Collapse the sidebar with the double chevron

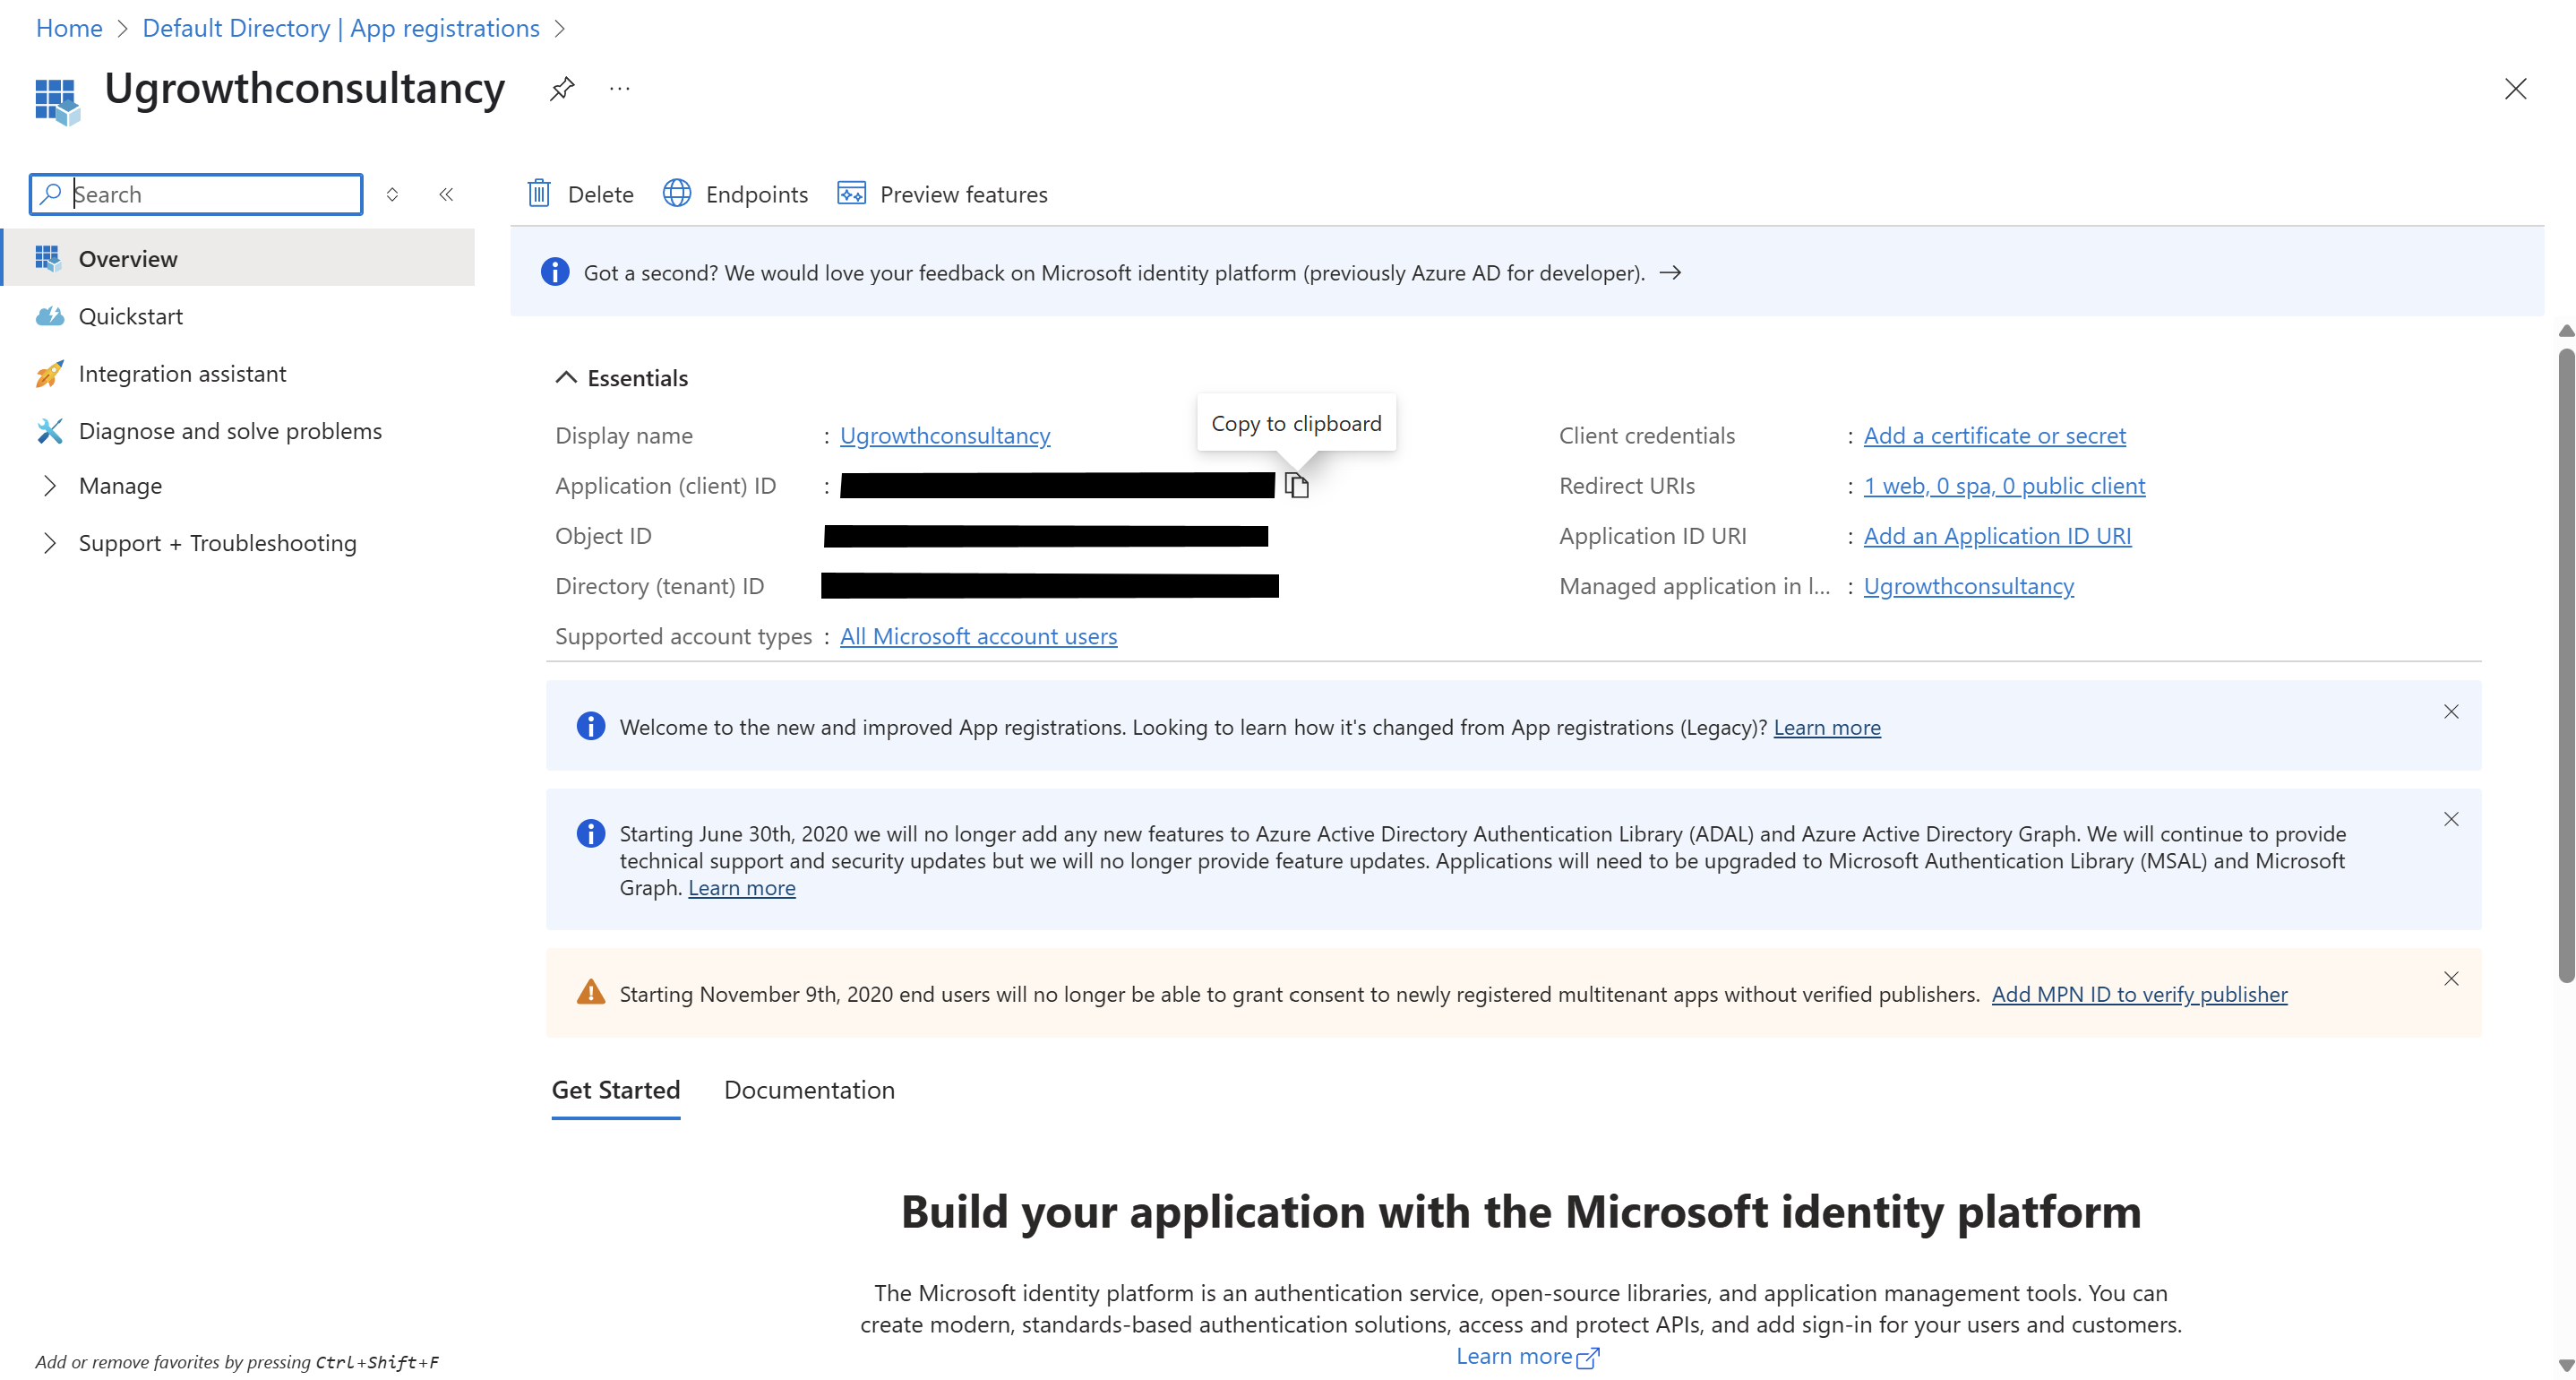[446, 194]
